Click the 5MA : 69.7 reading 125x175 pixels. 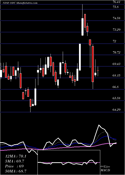tap(15, 161)
